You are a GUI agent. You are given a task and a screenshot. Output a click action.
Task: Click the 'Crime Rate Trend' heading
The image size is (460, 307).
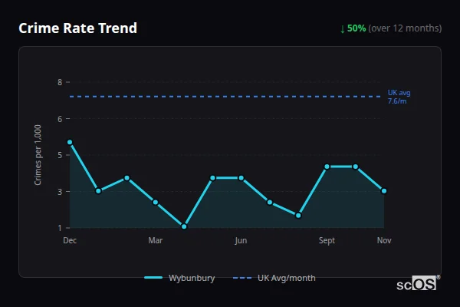(77, 28)
